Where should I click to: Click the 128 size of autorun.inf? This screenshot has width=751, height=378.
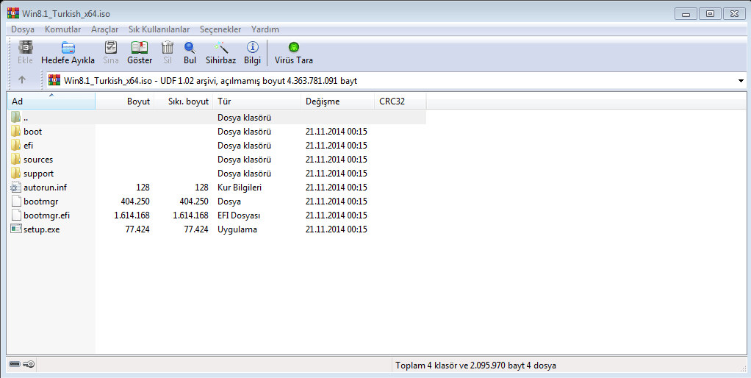pos(143,188)
